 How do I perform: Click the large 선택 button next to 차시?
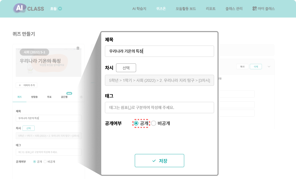[126, 68]
